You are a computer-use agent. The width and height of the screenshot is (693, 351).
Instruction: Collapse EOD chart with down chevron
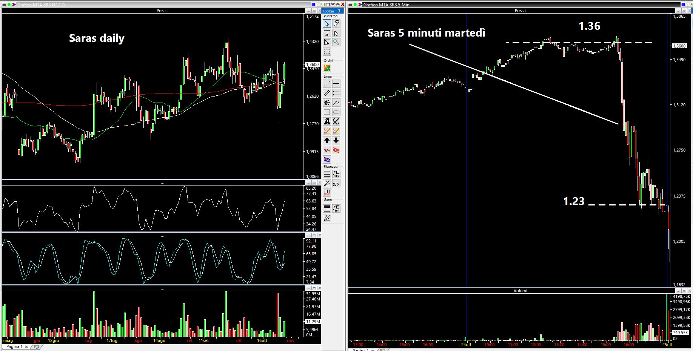pos(333,4)
